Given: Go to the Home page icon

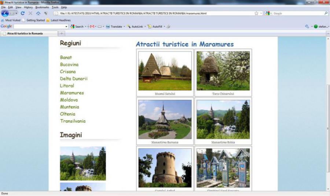Looking at the screenshot, I should [x=38, y=13].
